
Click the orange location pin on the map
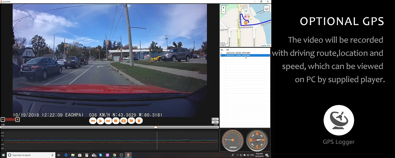click(x=246, y=23)
